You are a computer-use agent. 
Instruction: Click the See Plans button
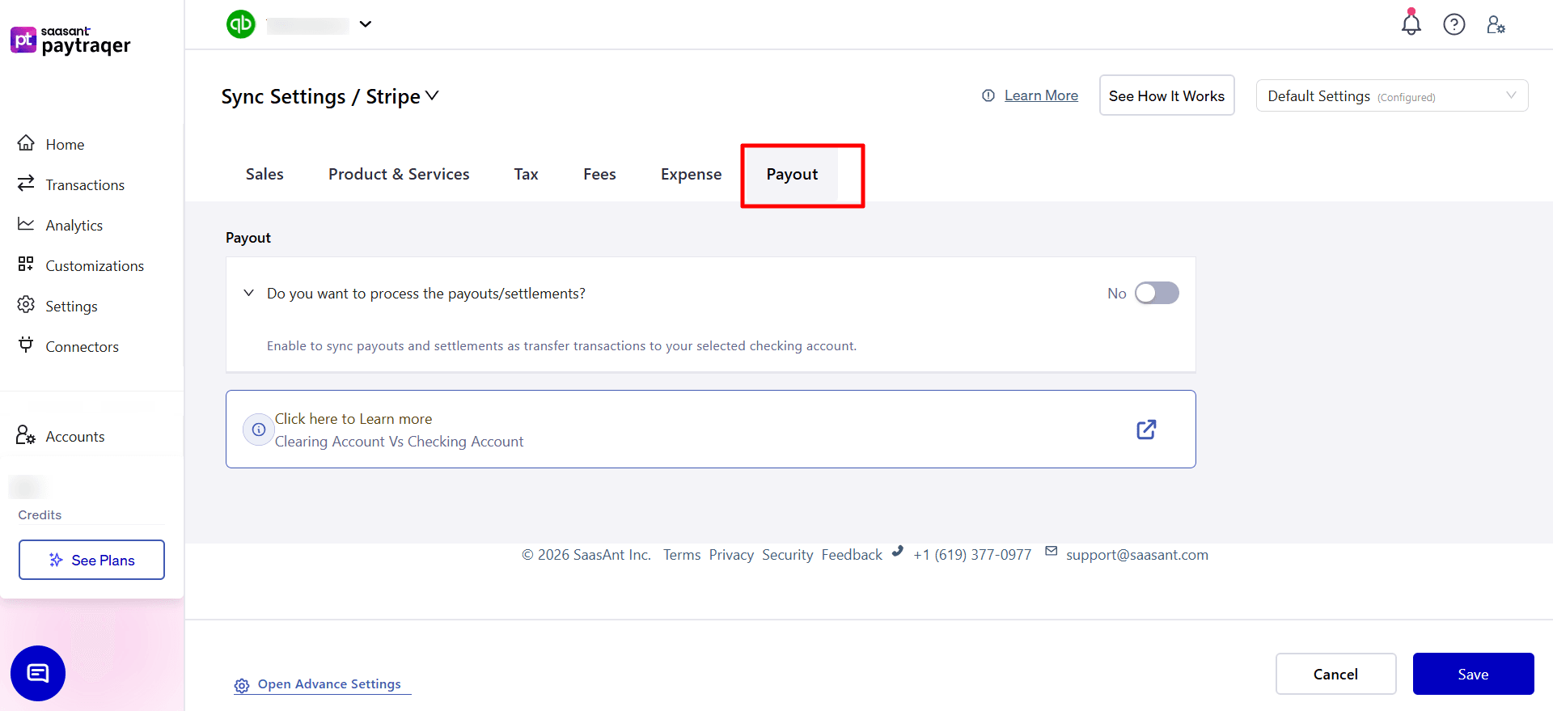(91, 560)
